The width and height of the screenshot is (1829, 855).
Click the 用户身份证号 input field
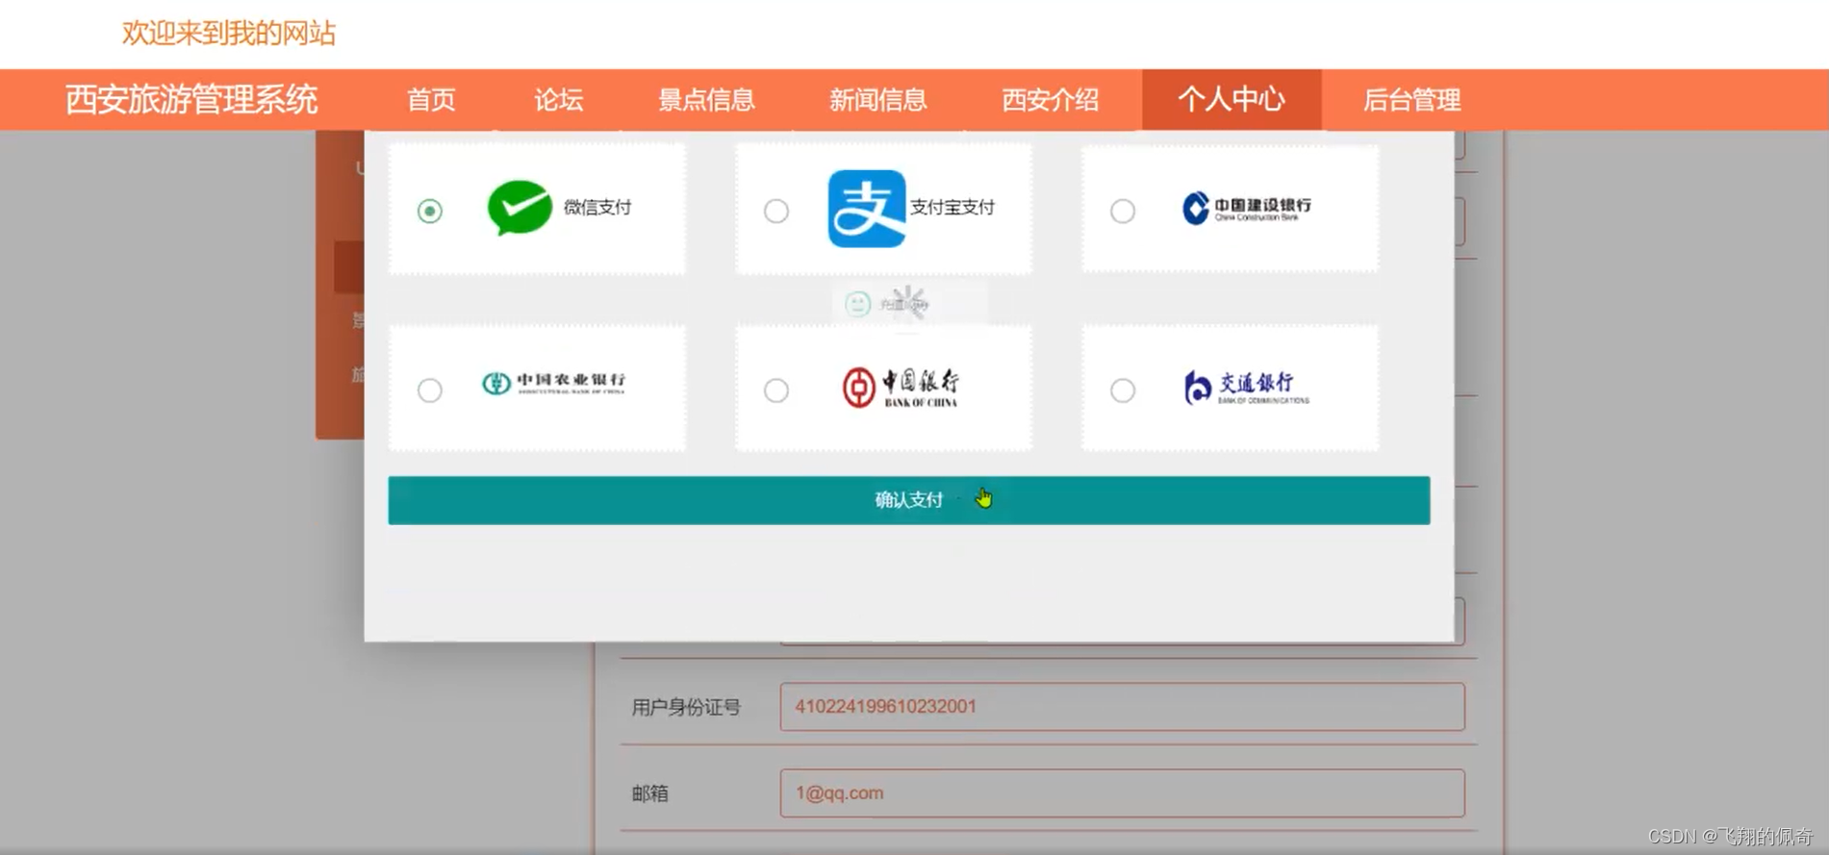coord(1123,707)
